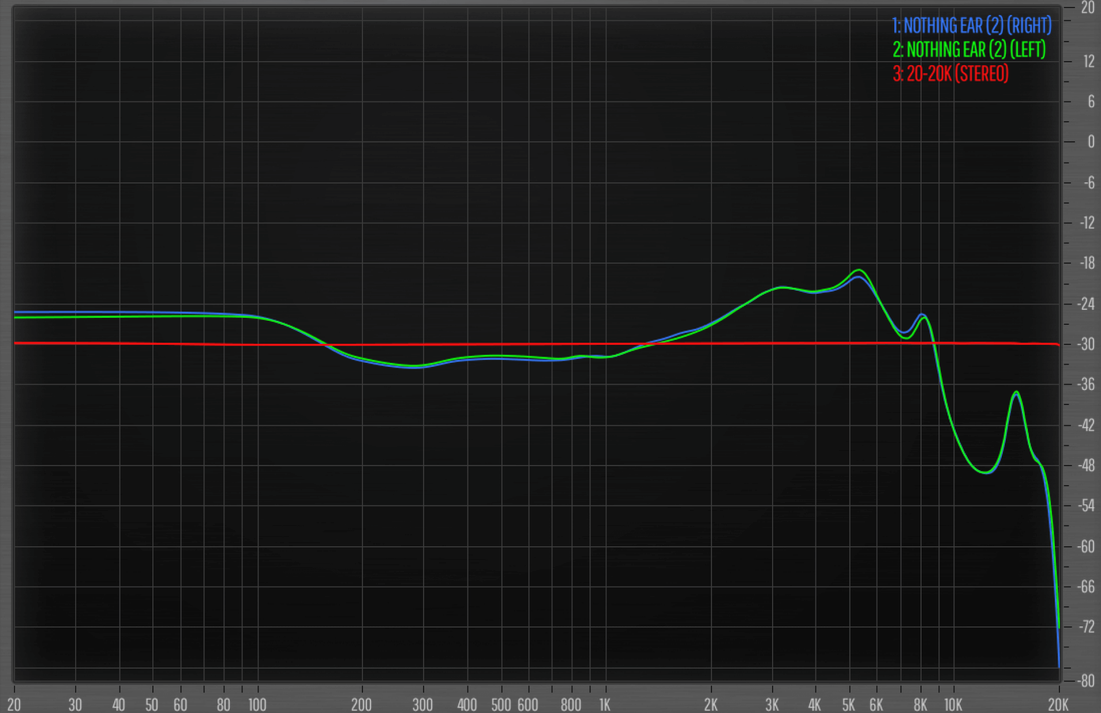This screenshot has height=713, width=1101.
Task: Click the sharp curve peak between 10K and 20K
Action: [x=1016, y=392]
